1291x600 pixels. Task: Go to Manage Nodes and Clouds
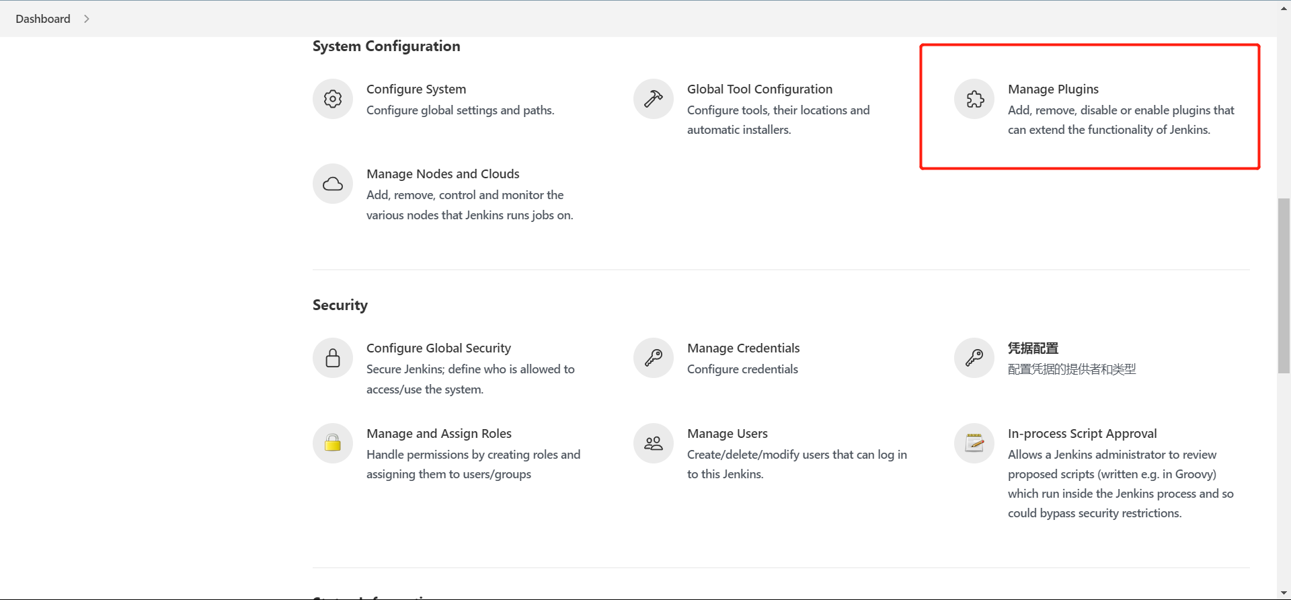443,174
